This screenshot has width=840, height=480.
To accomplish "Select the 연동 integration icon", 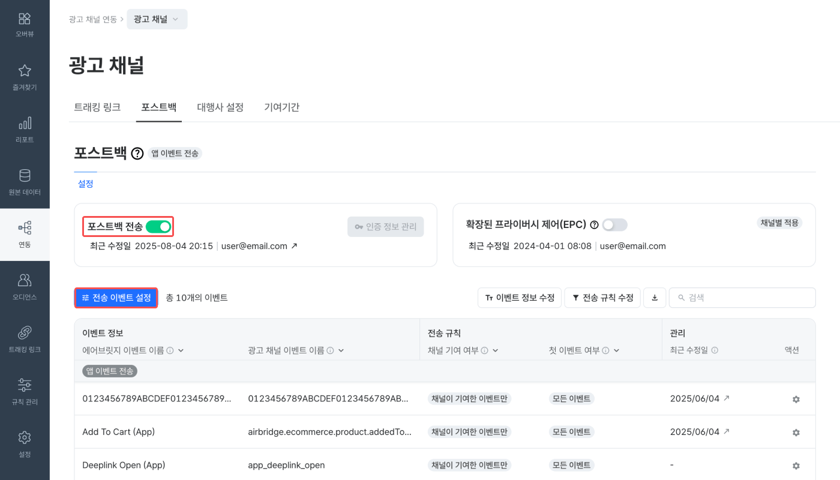I will (x=25, y=228).
